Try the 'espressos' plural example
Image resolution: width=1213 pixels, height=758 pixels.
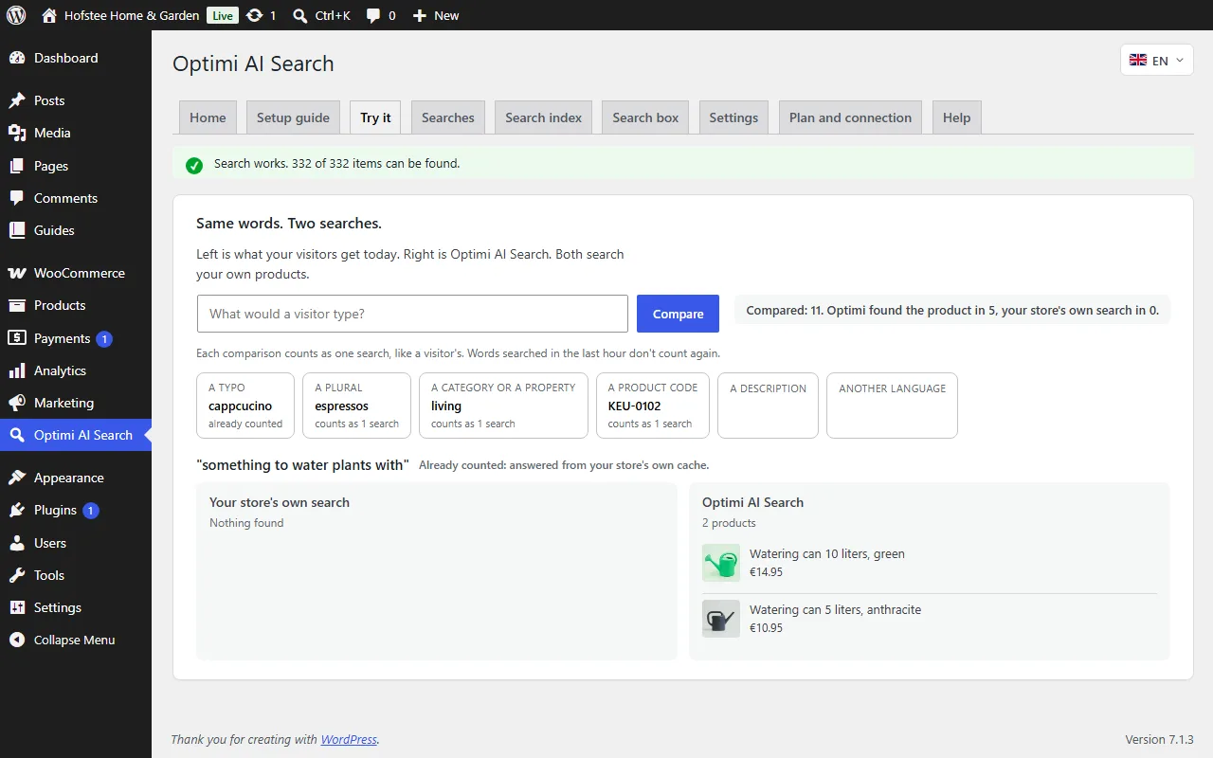(x=356, y=406)
